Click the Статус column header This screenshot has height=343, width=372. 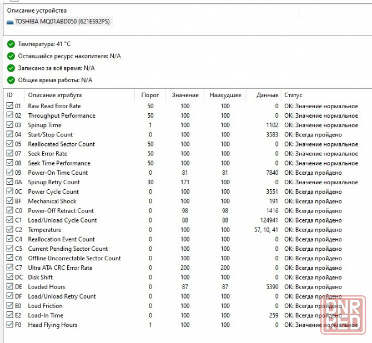293,95
